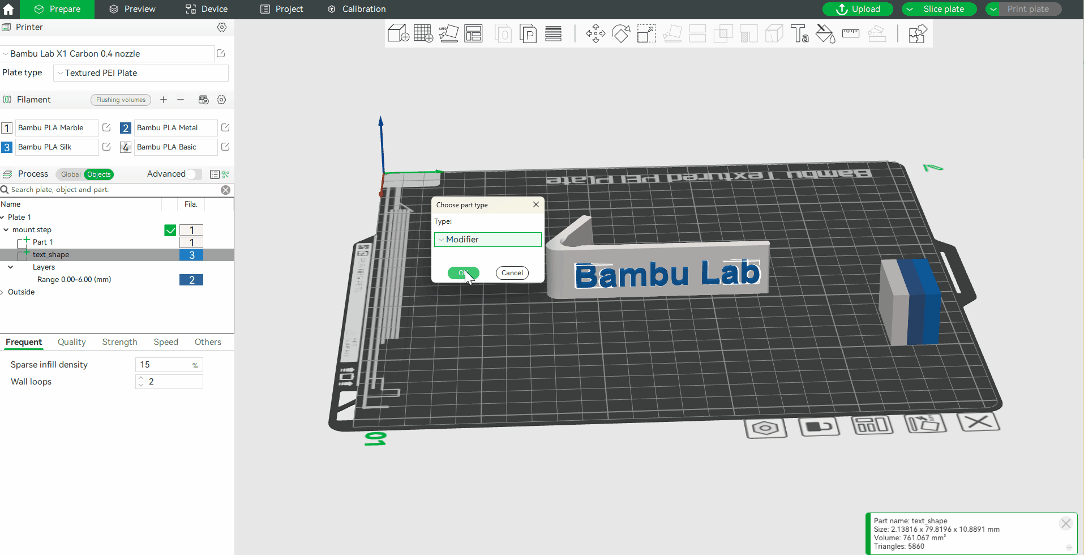Collapse the mount.step tree node
1084x555 pixels.
click(x=6, y=230)
